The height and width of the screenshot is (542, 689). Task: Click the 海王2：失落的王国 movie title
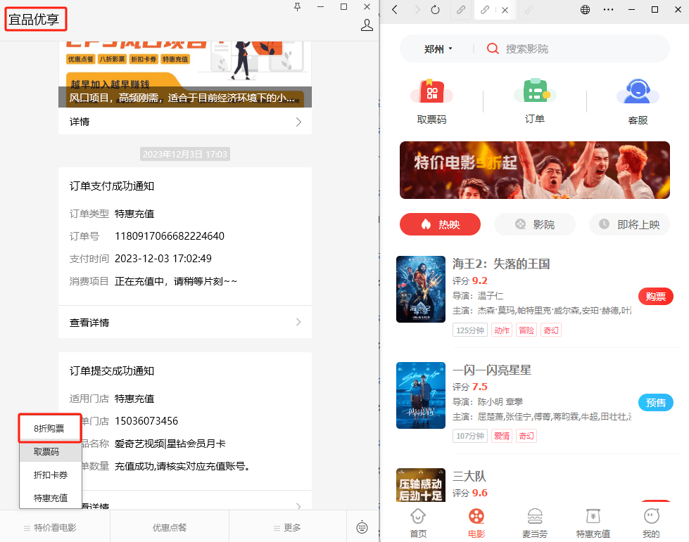pos(501,264)
